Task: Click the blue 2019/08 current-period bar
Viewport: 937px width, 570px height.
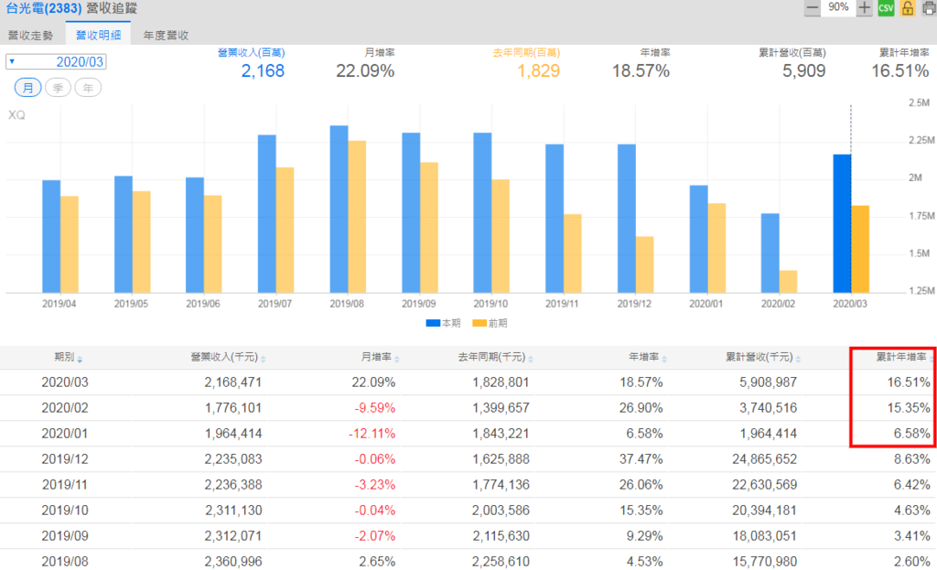Action: 339,210
